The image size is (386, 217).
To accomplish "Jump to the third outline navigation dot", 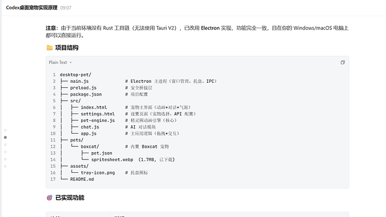I will coord(6,145).
